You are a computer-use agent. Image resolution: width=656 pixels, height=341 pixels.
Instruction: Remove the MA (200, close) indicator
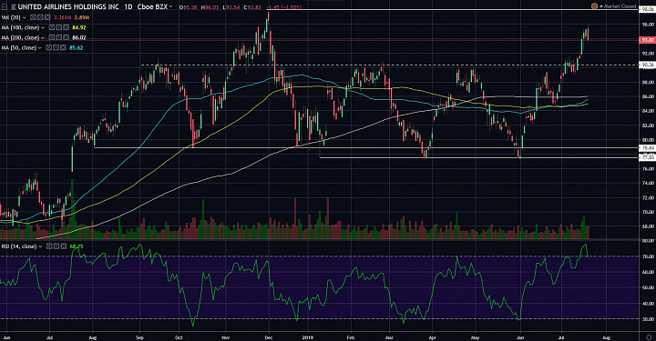pyautogui.click(x=67, y=37)
